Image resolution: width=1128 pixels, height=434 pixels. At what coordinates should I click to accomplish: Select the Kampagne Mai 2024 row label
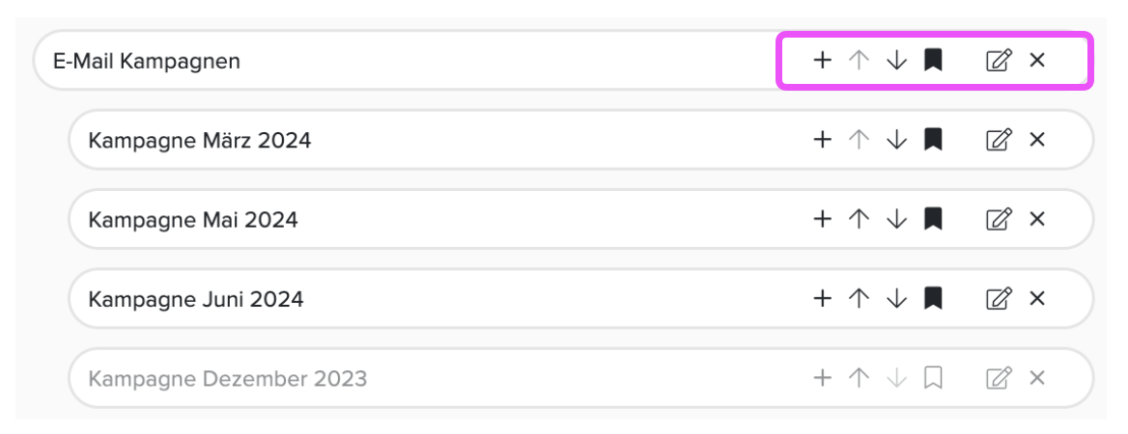pyautogui.click(x=193, y=219)
